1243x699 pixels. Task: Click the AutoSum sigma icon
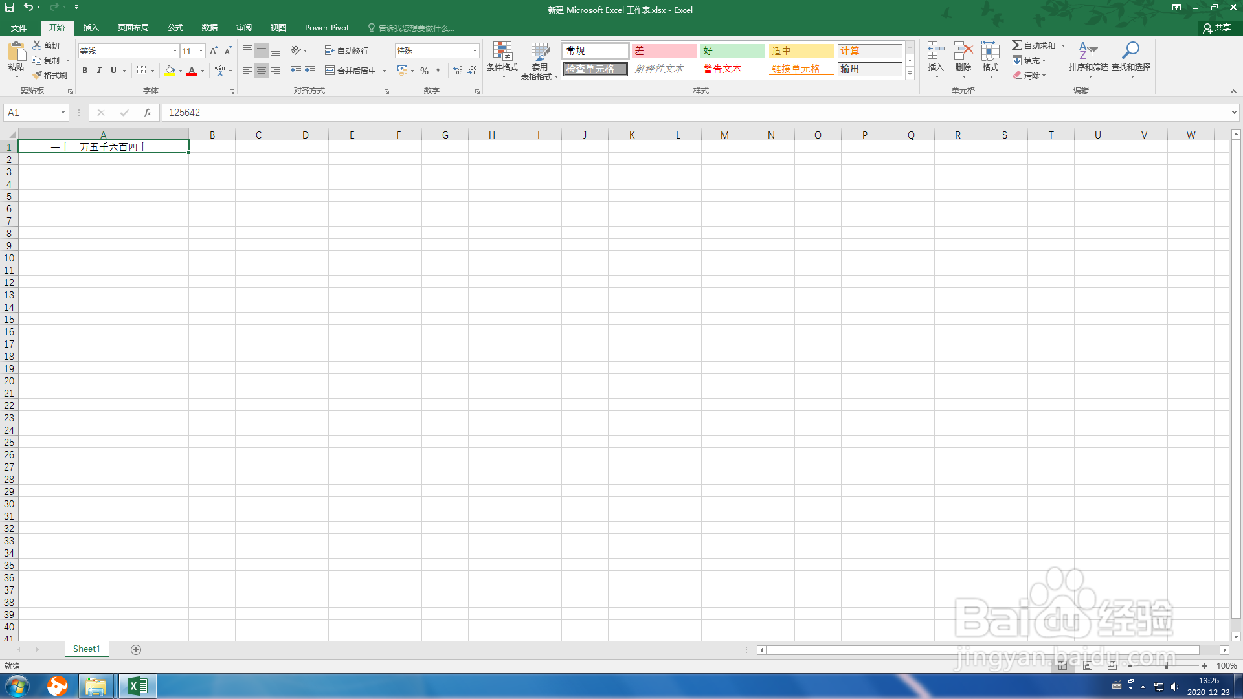click(1017, 45)
